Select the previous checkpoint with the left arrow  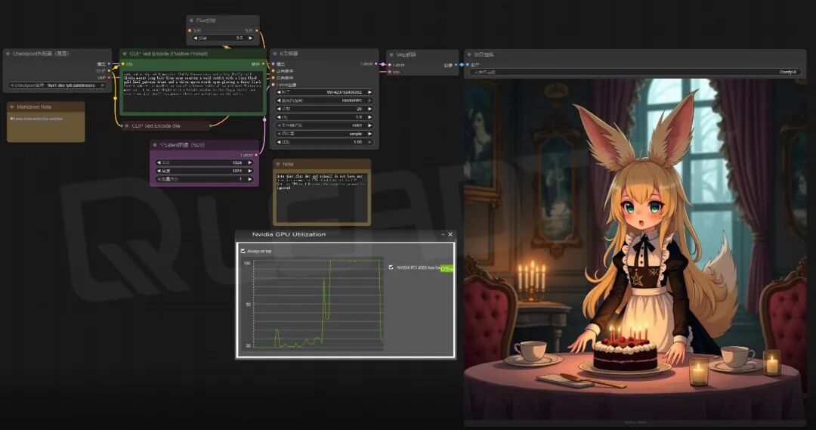pos(12,85)
